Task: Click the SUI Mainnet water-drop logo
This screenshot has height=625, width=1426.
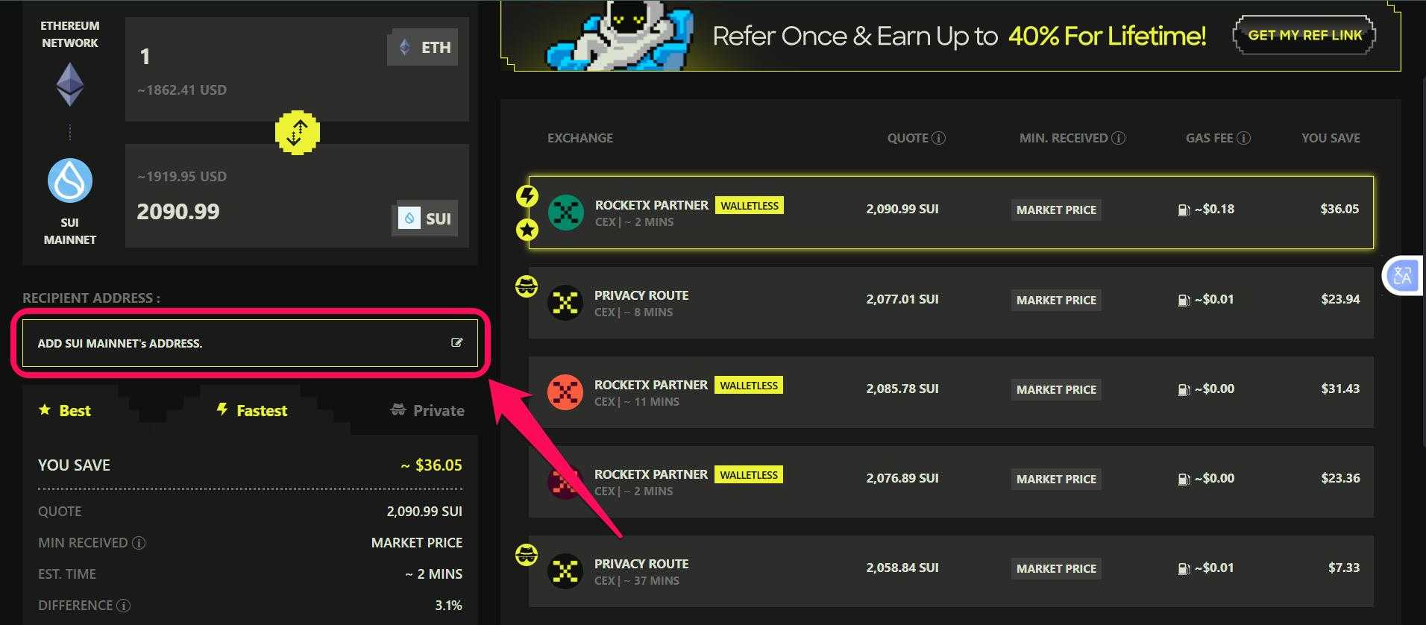Action: 70,180
